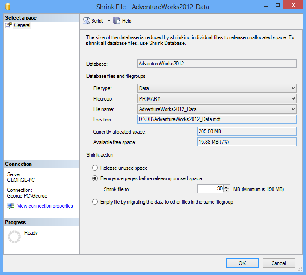Select the General page entry

point(22,25)
